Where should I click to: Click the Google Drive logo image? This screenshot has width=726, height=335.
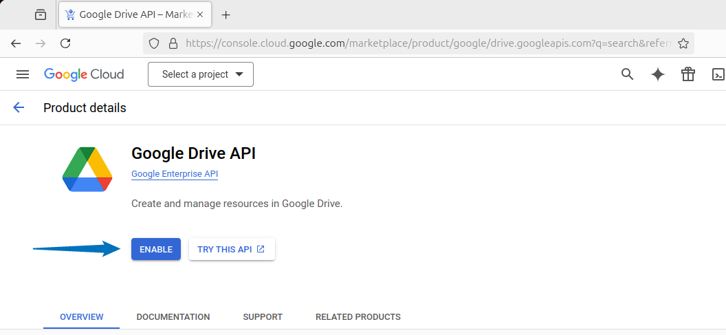[x=87, y=170]
